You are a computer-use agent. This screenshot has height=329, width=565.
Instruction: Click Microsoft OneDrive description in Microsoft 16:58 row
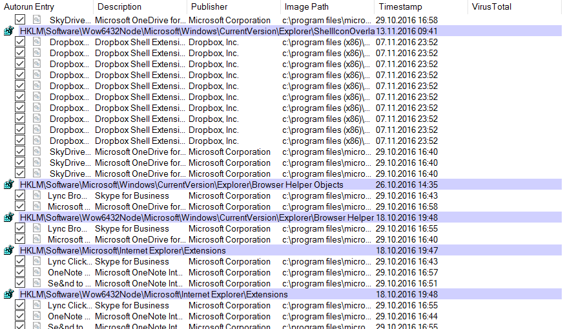140,206
